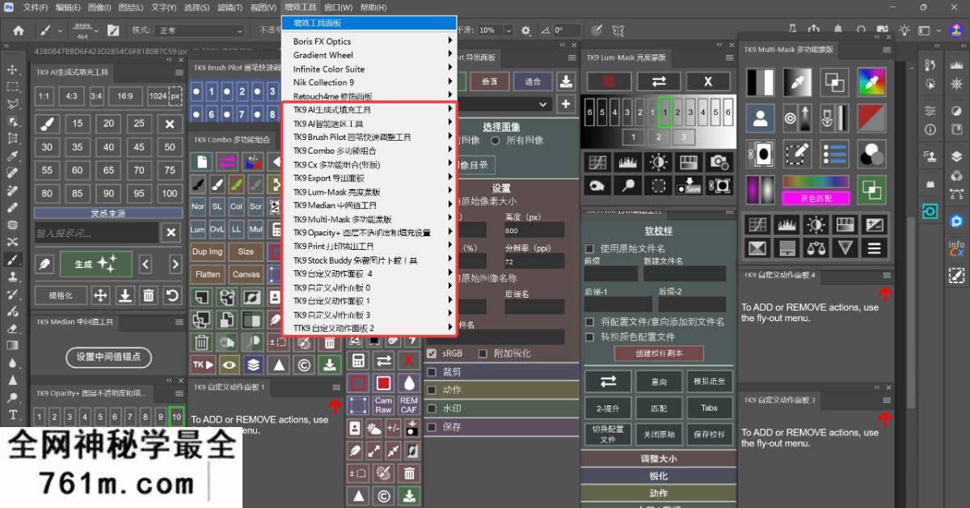Open TK9 Median panel menu
The width and height of the screenshot is (970, 508).
[179, 322]
